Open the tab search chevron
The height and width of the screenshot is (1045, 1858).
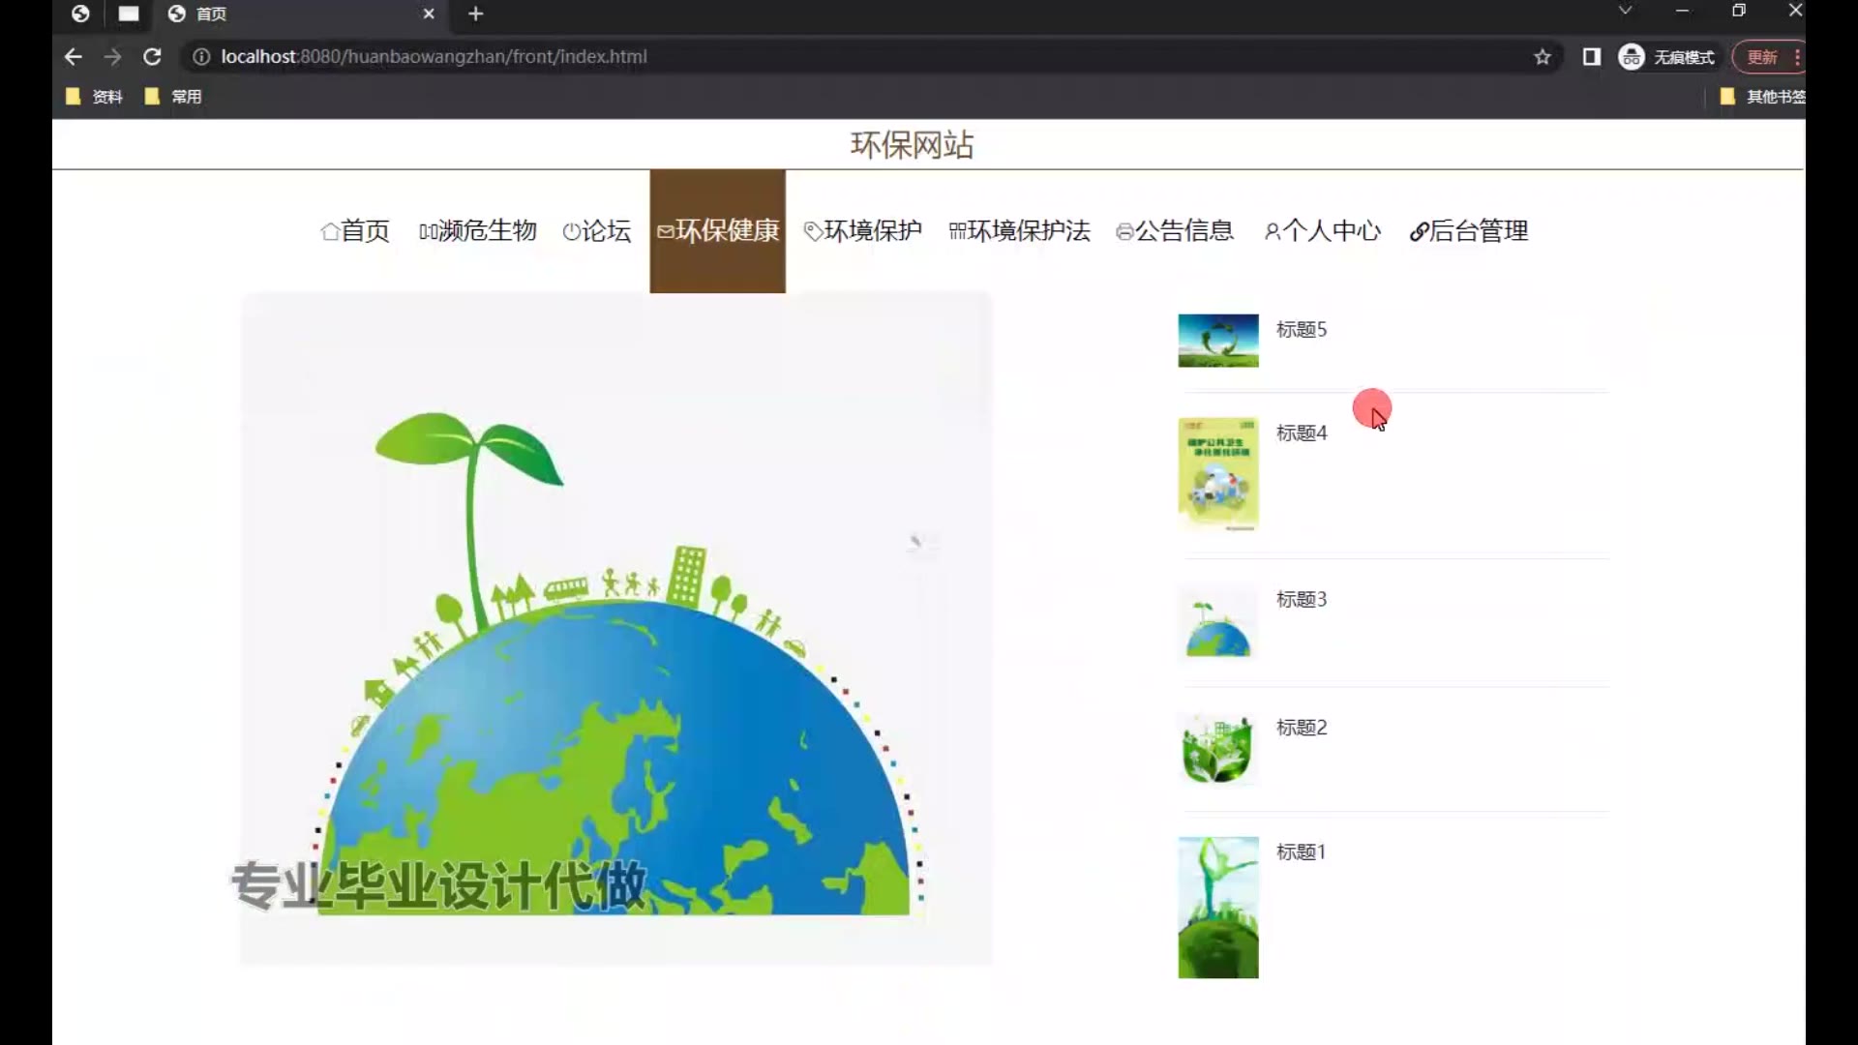point(1625,11)
